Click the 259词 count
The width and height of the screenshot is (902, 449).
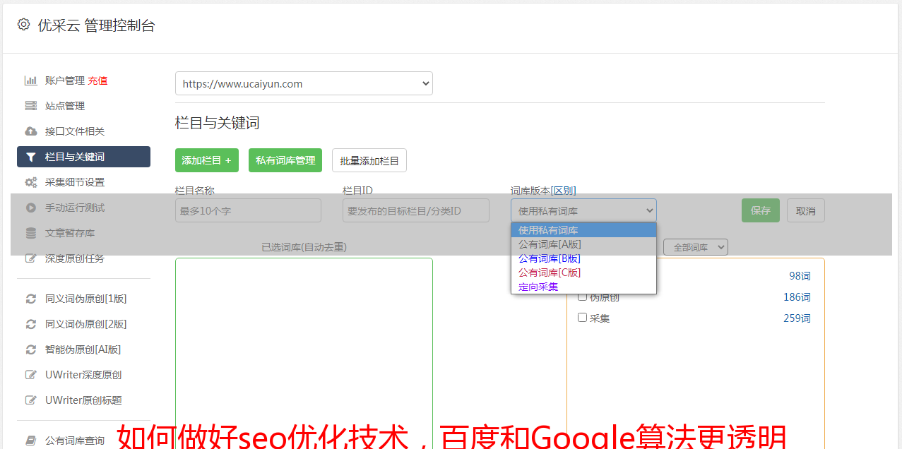point(797,318)
